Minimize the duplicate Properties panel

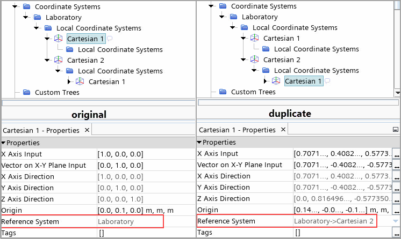pos(396,130)
